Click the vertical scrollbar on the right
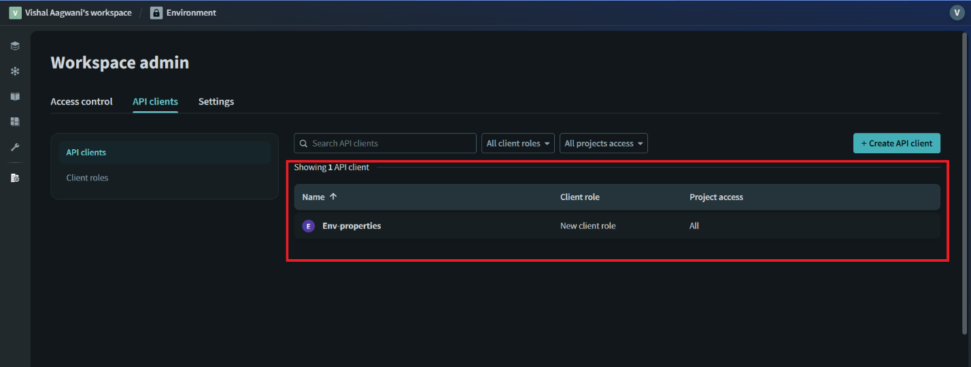Image resolution: width=971 pixels, height=367 pixels. click(964, 183)
